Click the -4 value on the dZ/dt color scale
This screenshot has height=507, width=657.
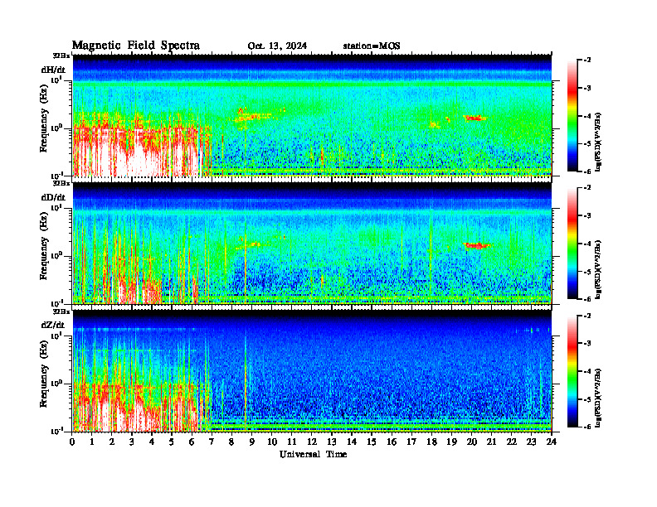[x=586, y=371]
